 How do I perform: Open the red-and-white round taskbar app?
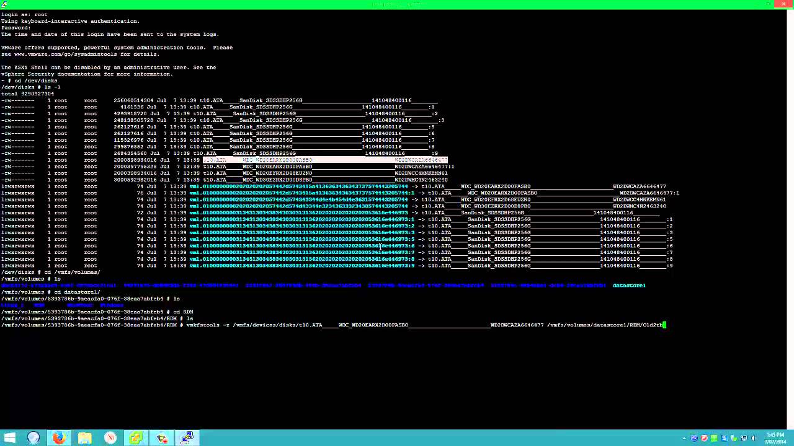[x=110, y=438]
